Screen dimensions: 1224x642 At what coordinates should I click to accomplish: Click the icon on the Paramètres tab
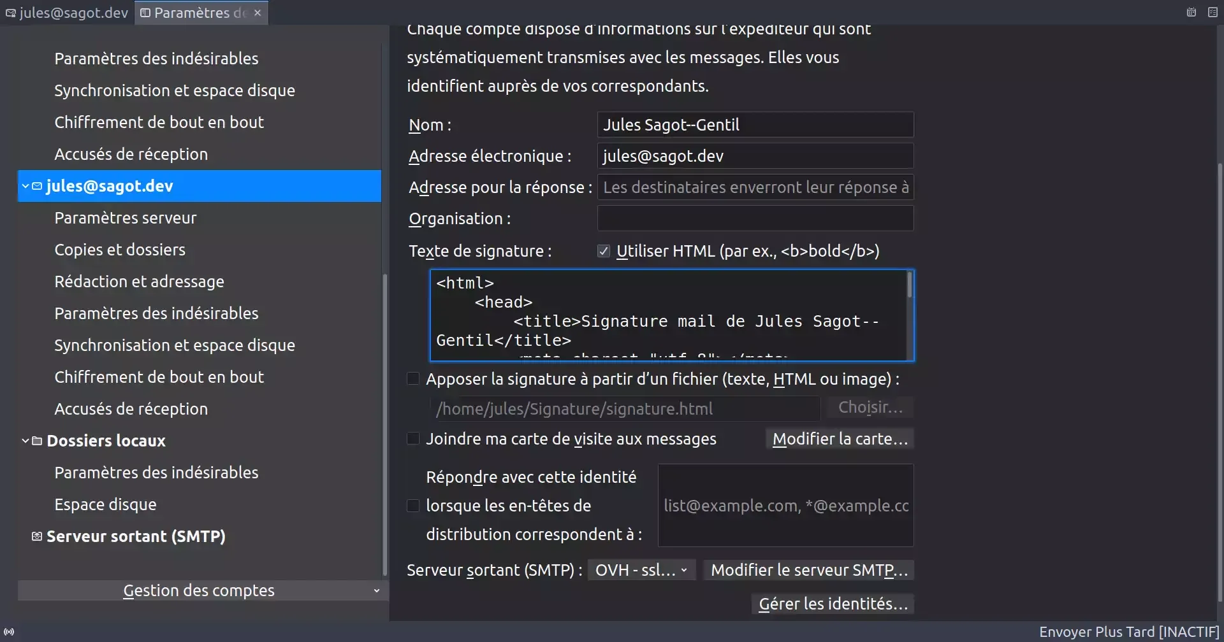(145, 12)
